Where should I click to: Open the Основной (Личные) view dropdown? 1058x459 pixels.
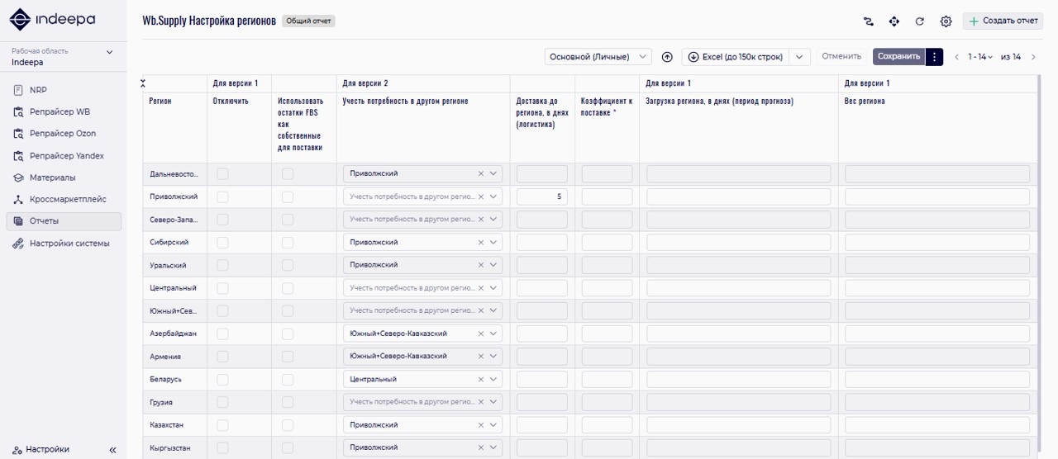(x=598, y=57)
